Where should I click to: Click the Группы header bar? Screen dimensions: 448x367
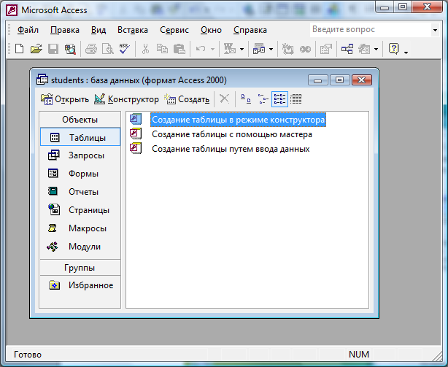point(80,268)
